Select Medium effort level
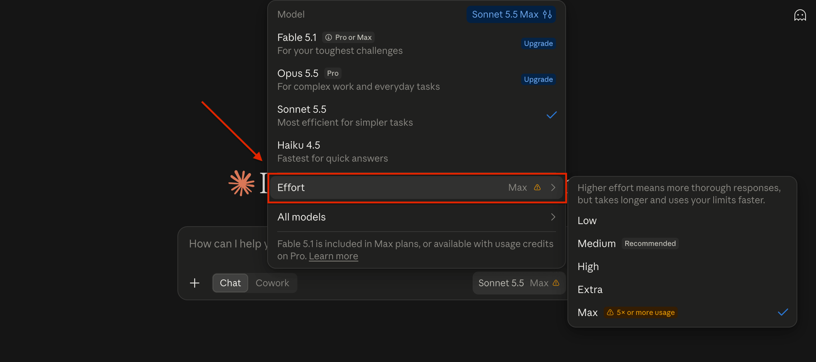 click(x=682, y=243)
